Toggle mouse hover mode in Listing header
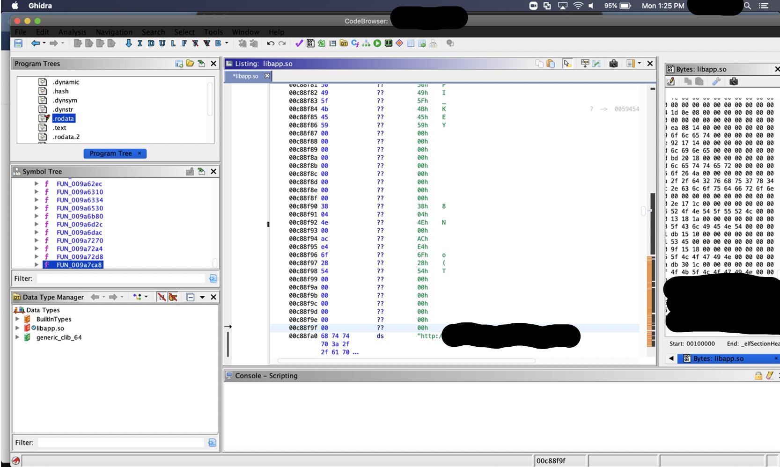Image resolution: width=780 pixels, height=467 pixels. pyautogui.click(x=567, y=63)
